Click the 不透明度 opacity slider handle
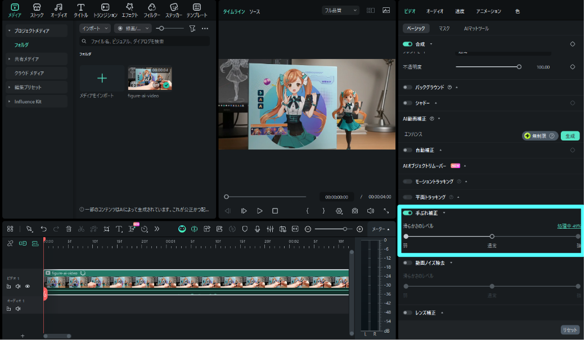 click(519, 67)
